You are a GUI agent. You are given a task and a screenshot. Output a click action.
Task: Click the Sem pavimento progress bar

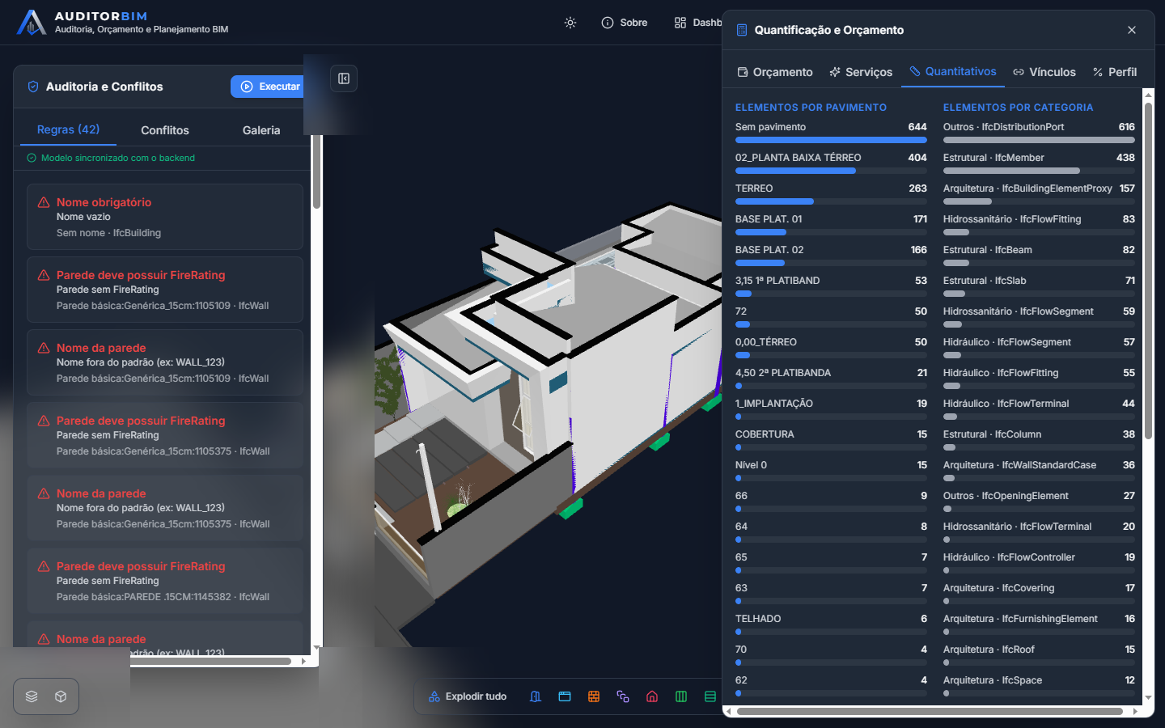[x=831, y=140]
